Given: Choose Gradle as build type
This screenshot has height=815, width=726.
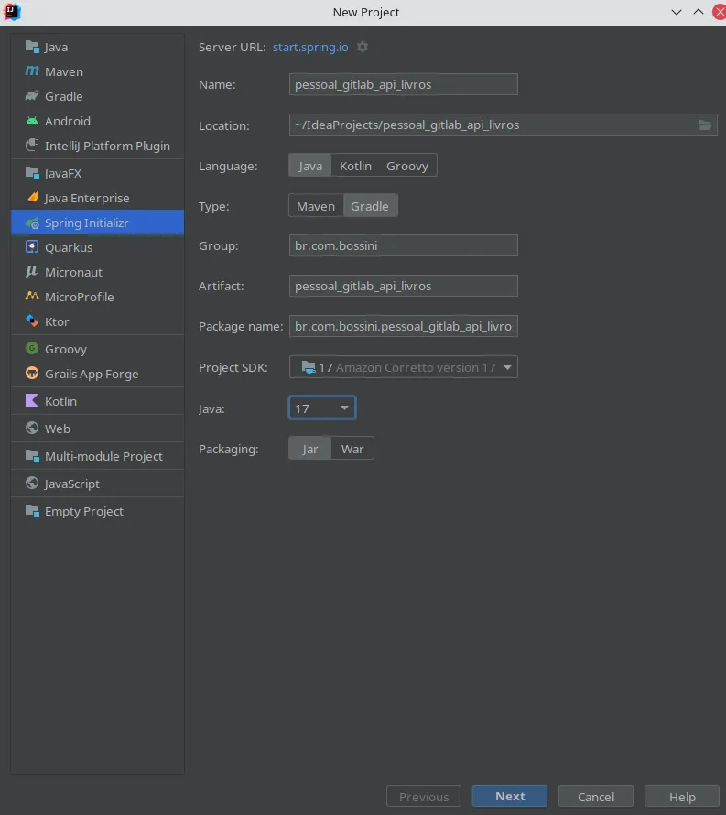Looking at the screenshot, I should 370,206.
